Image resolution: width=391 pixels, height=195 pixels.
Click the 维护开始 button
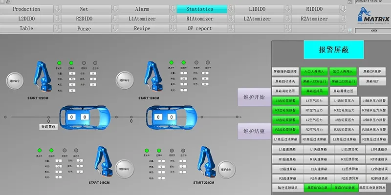point(254,97)
